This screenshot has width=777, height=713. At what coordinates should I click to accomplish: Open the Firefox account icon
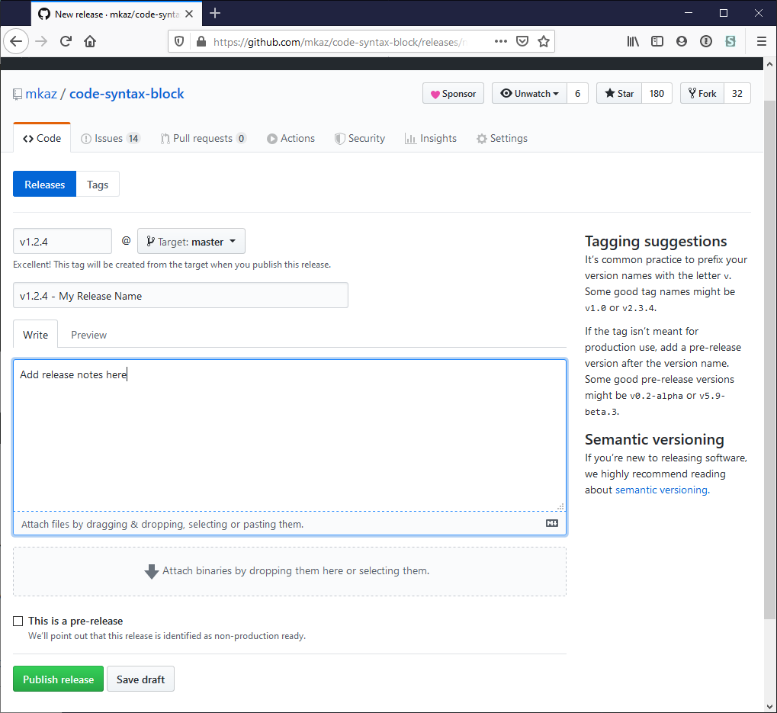(682, 41)
